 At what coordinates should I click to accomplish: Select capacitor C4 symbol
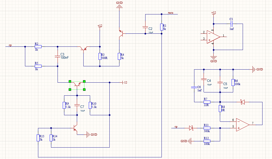[x=204, y=79]
